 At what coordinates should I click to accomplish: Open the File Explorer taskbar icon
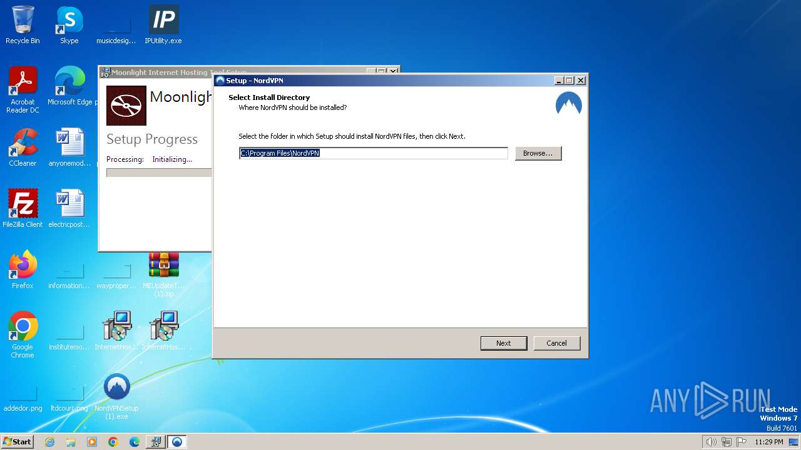pos(71,442)
